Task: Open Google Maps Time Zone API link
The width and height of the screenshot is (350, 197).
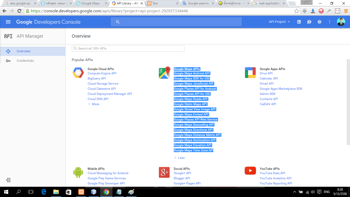Action: (x=193, y=150)
